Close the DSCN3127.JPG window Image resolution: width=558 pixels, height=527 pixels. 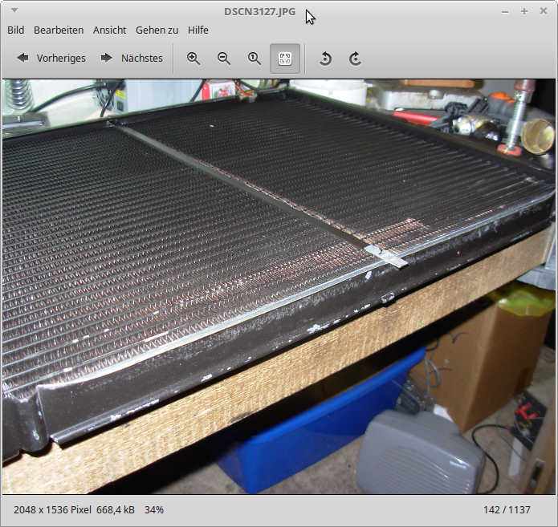(x=544, y=11)
